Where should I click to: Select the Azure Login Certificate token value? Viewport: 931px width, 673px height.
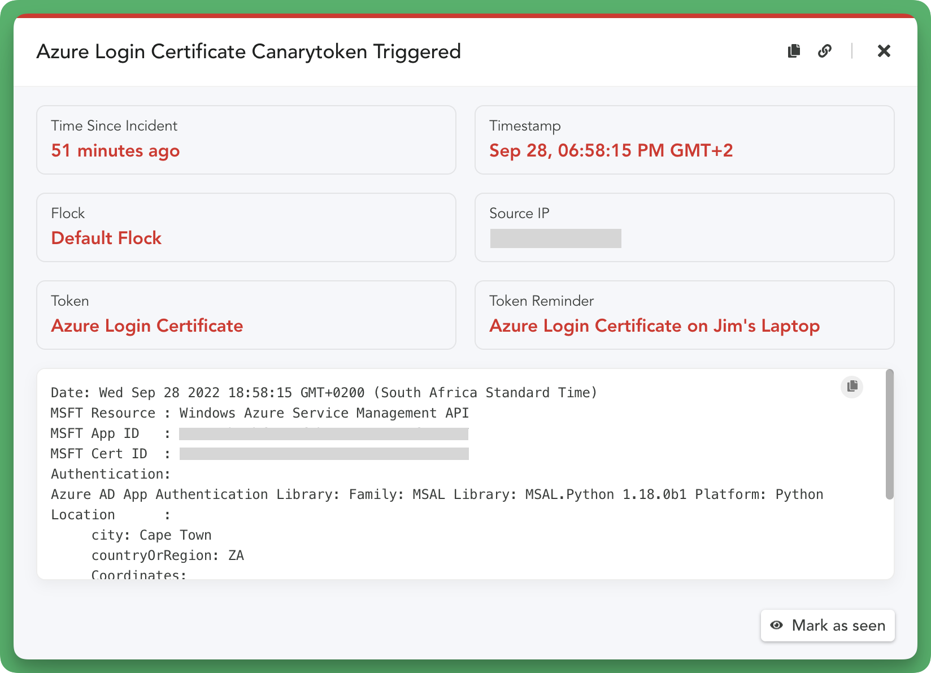(x=147, y=326)
